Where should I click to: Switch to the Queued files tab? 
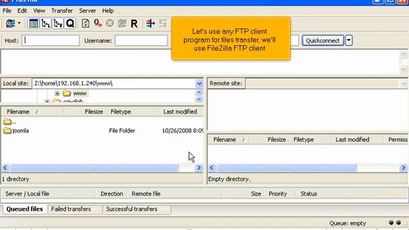(24, 209)
